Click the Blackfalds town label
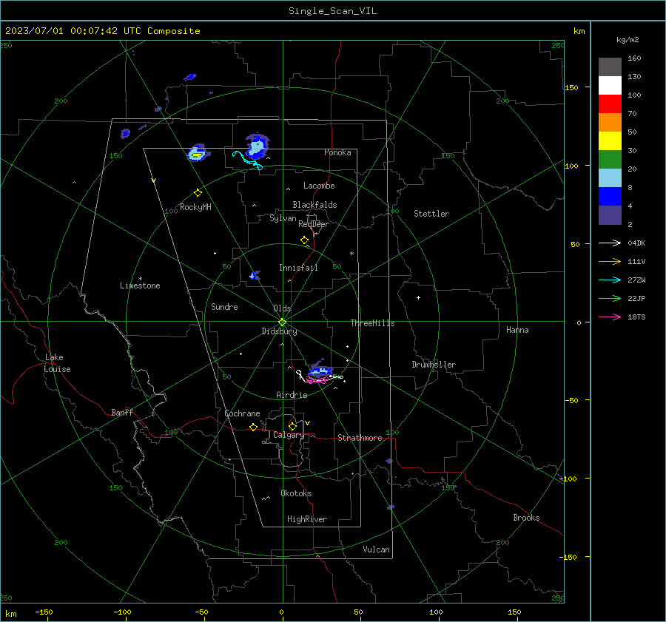666x622 pixels. (x=314, y=205)
